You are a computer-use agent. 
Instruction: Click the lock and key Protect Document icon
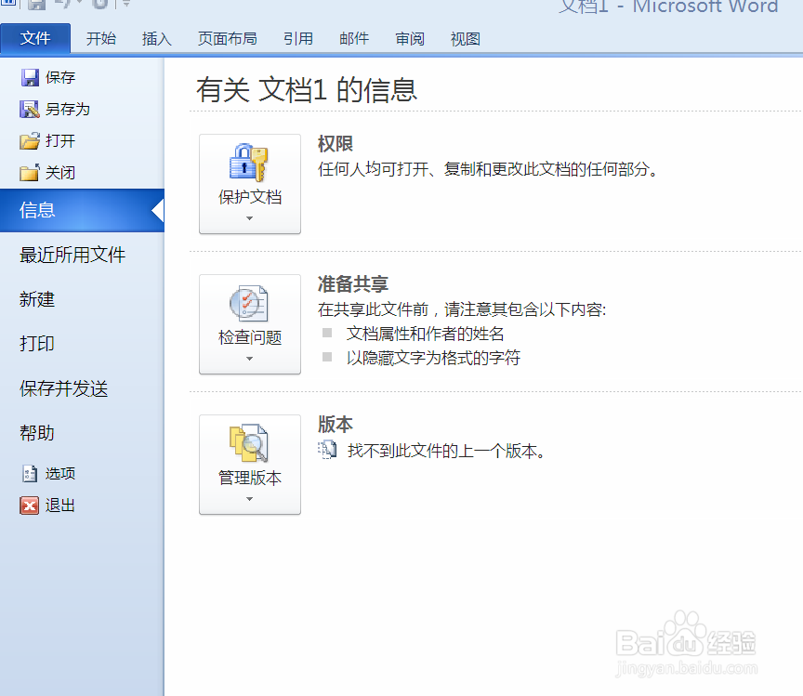(x=249, y=163)
